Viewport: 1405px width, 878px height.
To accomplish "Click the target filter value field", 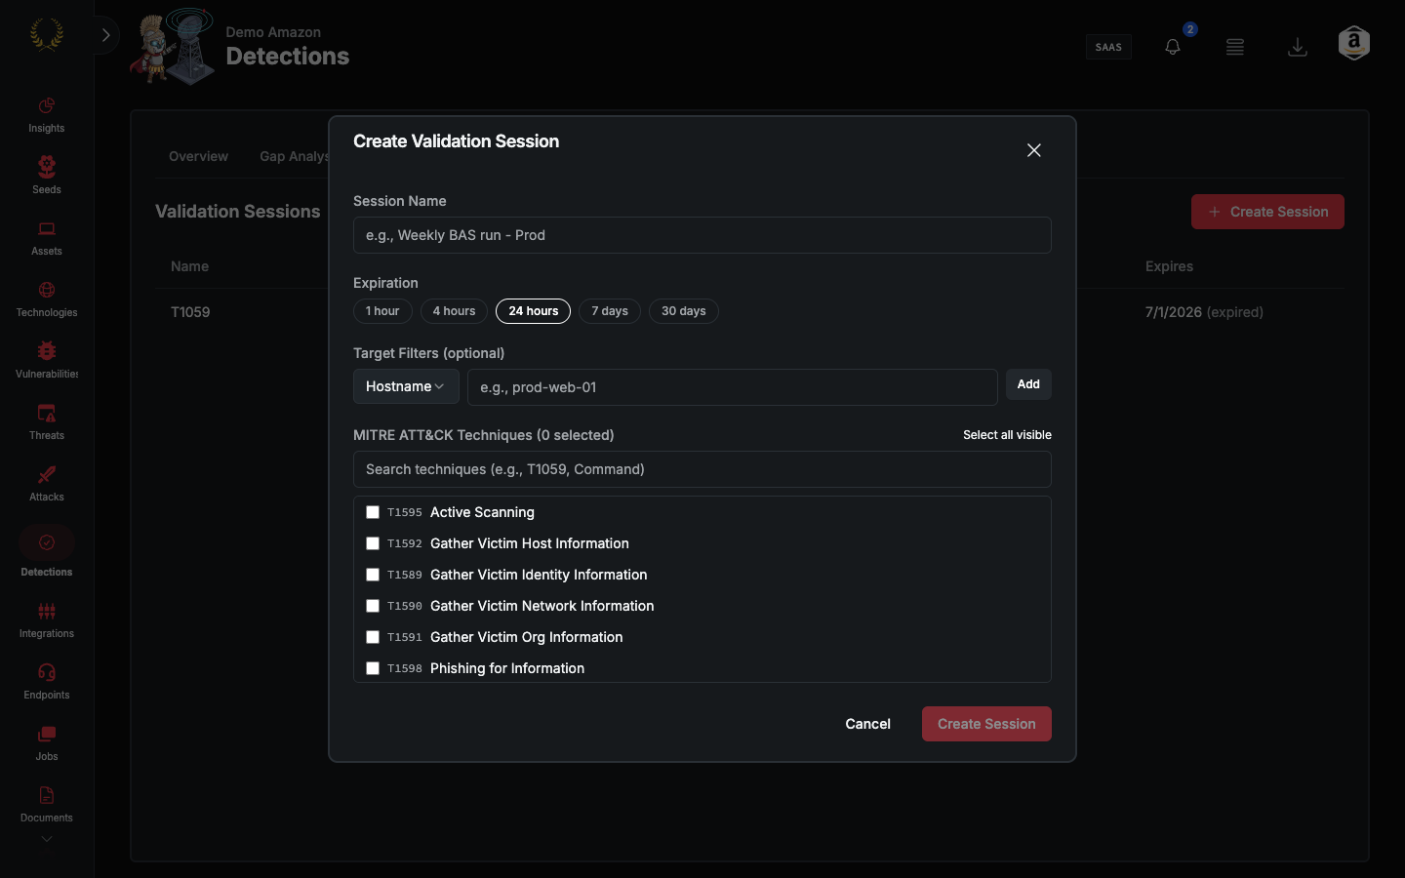I will point(733,387).
